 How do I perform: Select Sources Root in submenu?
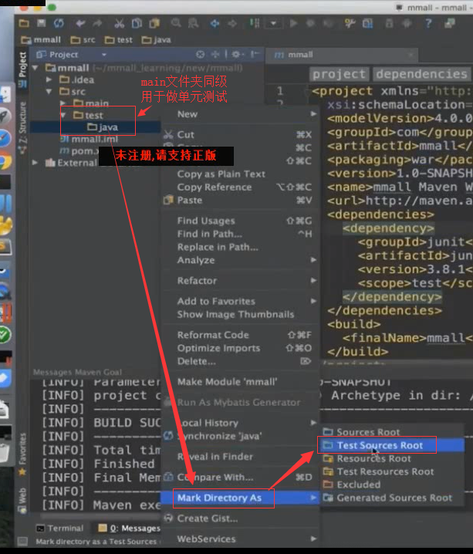click(392, 432)
